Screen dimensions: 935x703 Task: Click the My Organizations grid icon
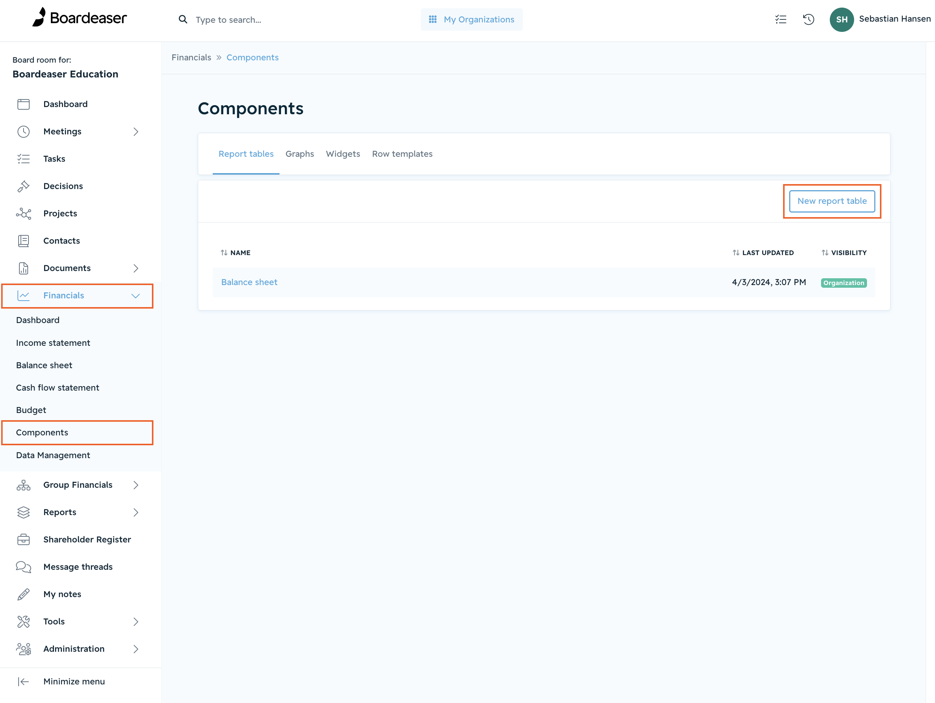click(433, 19)
